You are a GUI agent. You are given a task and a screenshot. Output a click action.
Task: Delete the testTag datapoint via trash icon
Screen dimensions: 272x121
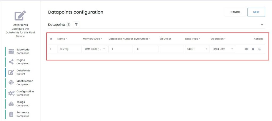point(253,49)
